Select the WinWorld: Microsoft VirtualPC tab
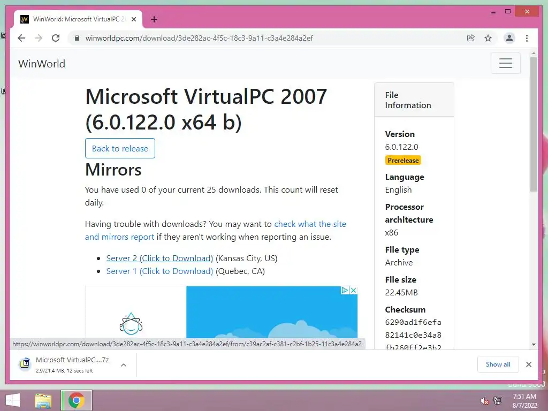 [78, 19]
